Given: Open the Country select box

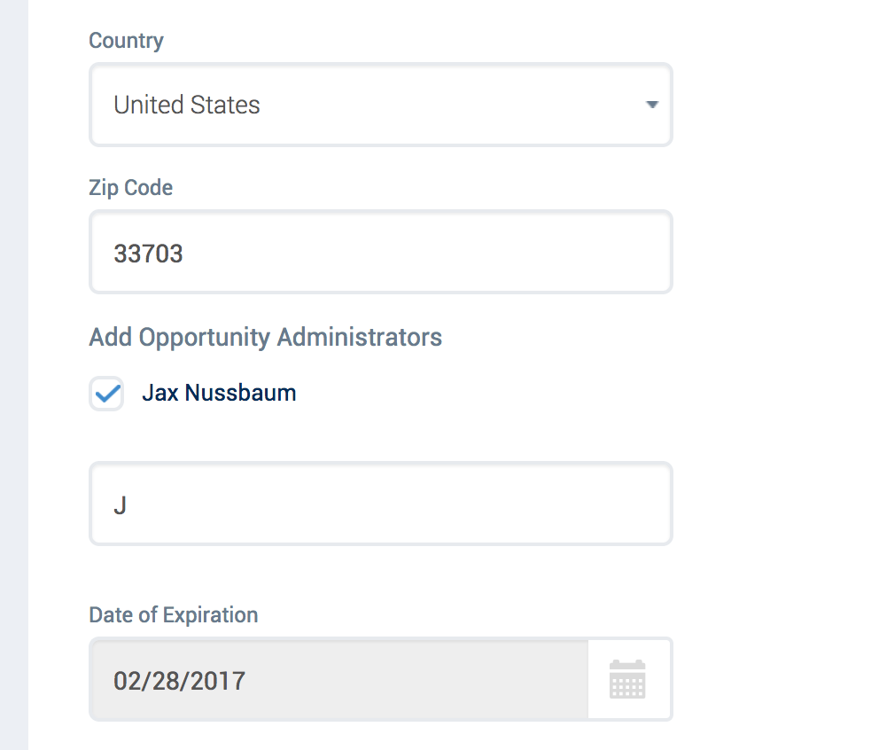Looking at the screenshot, I should pos(381,105).
